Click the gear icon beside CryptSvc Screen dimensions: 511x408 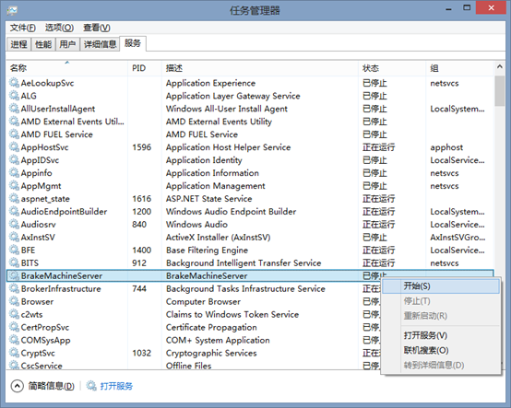click(14, 353)
